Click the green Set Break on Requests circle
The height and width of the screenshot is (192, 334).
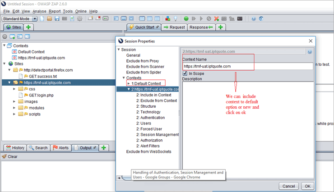(x=186, y=19)
